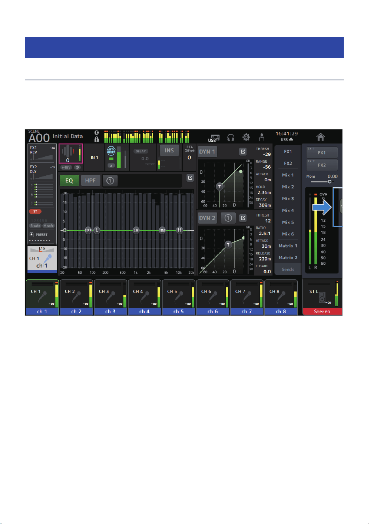This screenshot has width=369, height=524.
Task: Expand the side panel handle arrow
Action: click(342, 206)
